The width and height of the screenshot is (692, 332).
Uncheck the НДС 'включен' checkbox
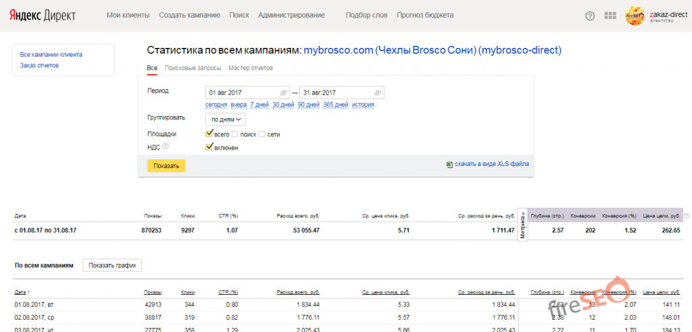tap(209, 146)
